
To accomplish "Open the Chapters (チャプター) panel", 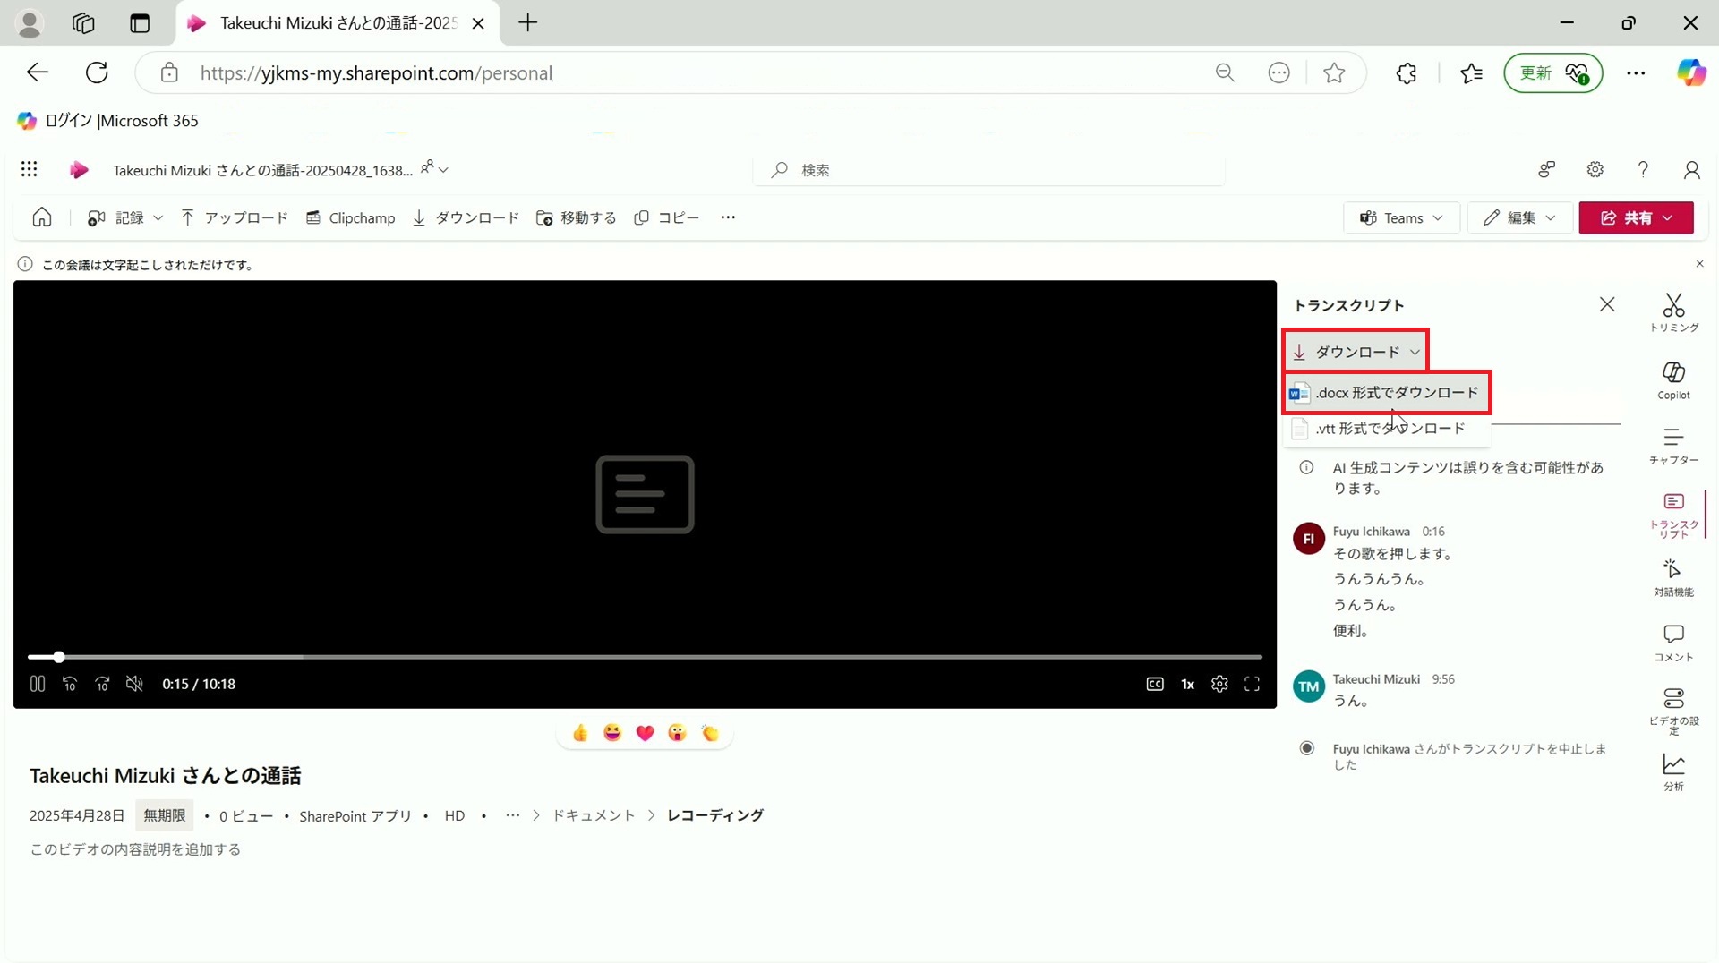I will pyautogui.click(x=1673, y=446).
